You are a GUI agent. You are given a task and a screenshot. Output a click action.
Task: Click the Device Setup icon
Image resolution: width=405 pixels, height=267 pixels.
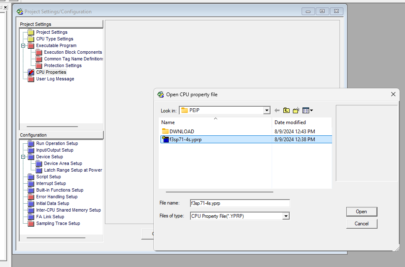[31, 157]
